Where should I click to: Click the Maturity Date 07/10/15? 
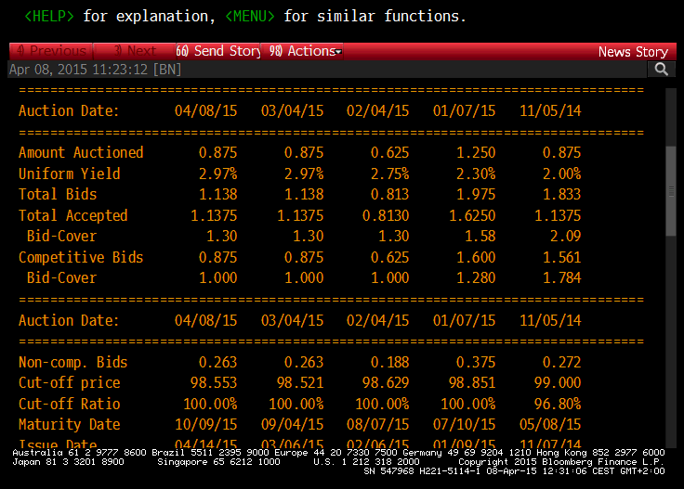pos(464,424)
